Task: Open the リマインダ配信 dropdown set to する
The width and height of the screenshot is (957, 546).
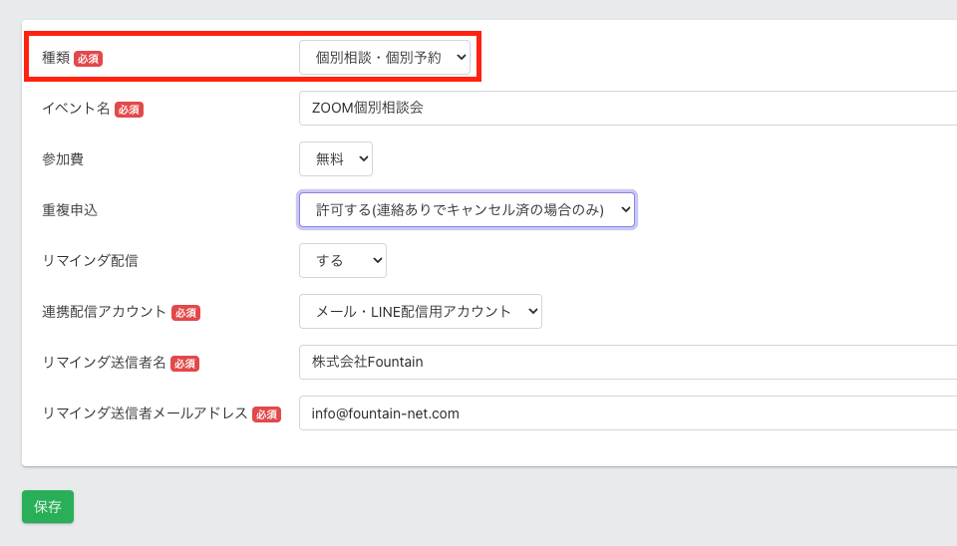Action: tap(342, 261)
